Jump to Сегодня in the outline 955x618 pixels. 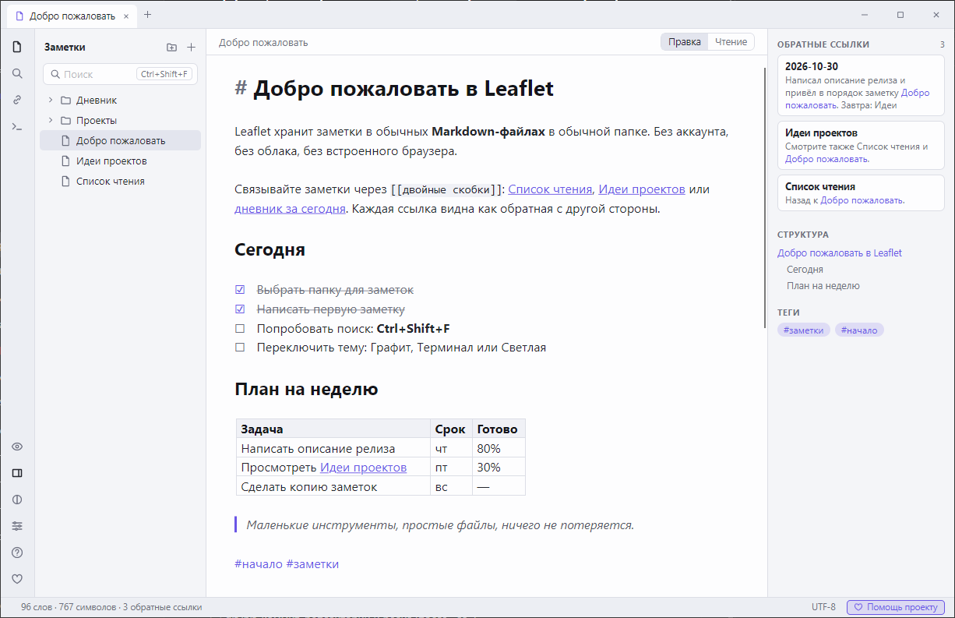[x=805, y=270]
